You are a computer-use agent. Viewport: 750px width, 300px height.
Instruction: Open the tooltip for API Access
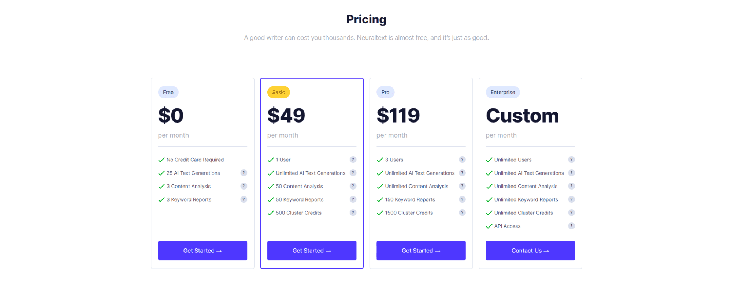coord(571,226)
